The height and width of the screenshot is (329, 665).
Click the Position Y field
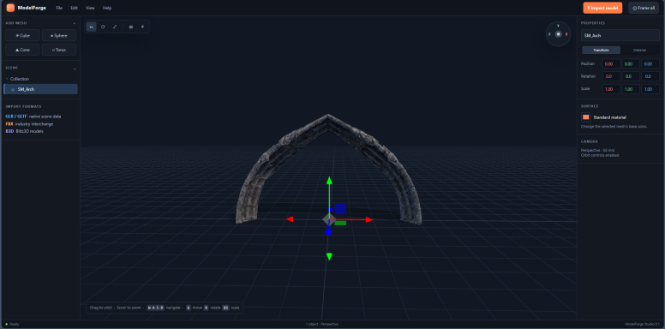(631, 63)
